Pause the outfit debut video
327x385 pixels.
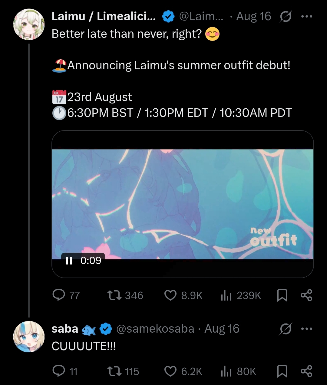[x=69, y=260]
